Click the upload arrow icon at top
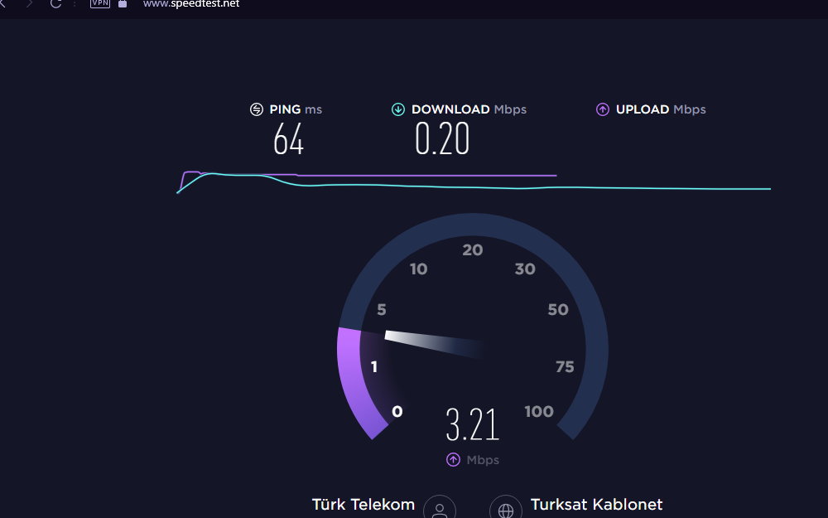828x518 pixels. 603,109
